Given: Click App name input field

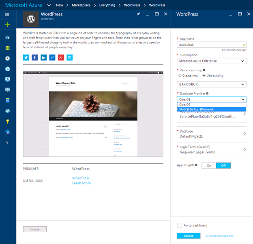Looking at the screenshot, I should (212, 45).
